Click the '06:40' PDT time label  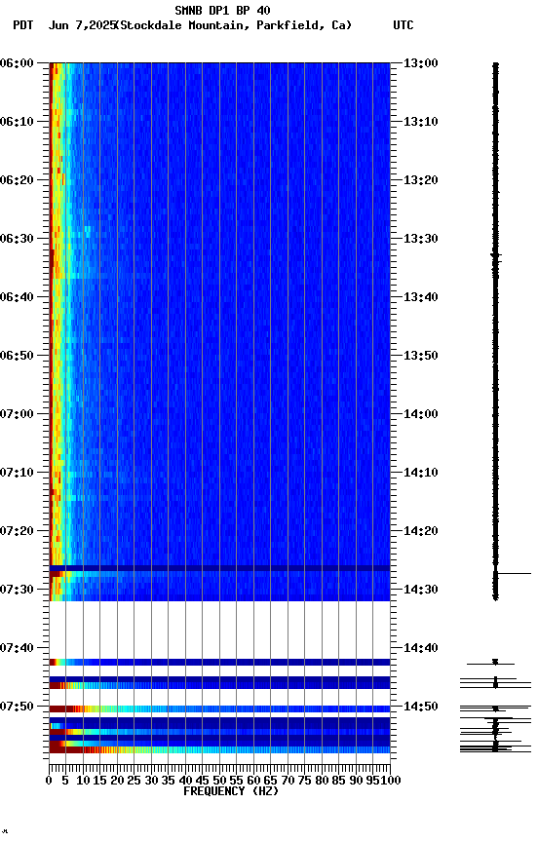point(17,297)
